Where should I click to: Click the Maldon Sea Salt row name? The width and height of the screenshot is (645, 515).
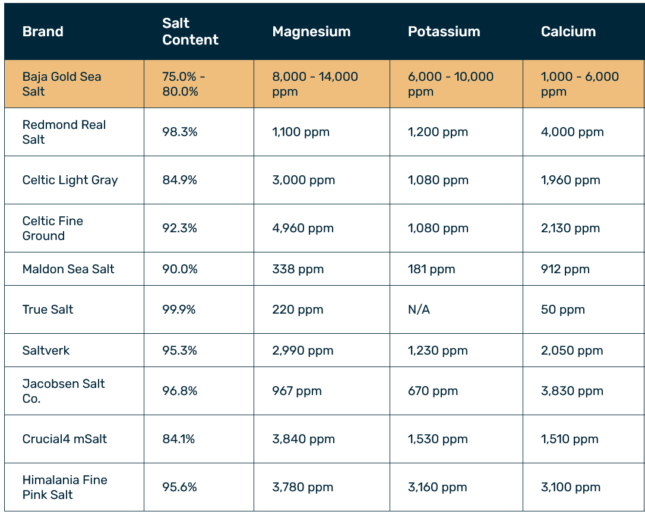68,269
